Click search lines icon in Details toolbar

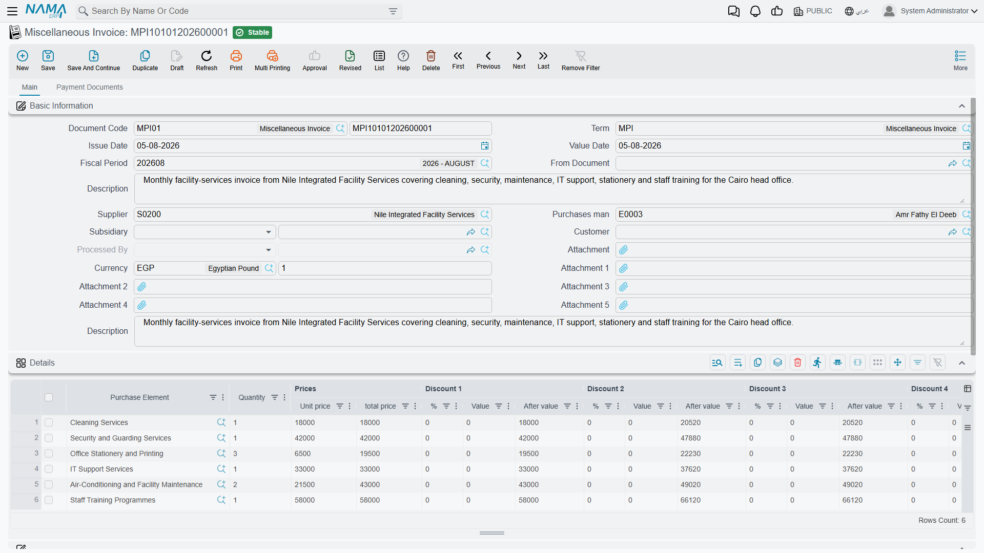pos(717,363)
